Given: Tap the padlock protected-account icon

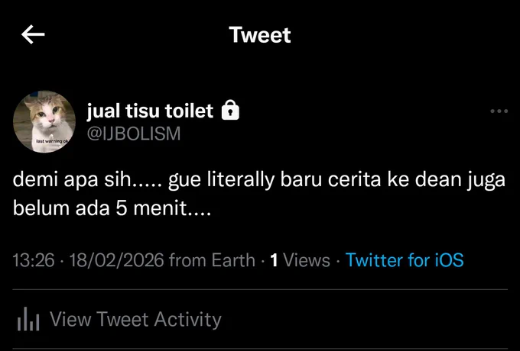Looking at the screenshot, I should (230, 110).
